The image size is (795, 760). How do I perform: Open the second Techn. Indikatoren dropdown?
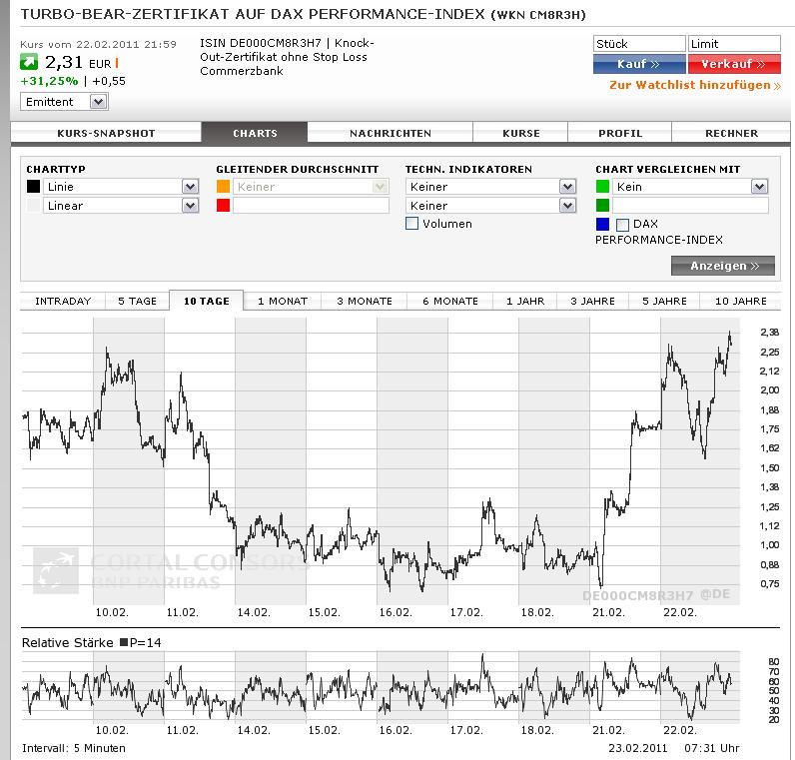click(490, 206)
